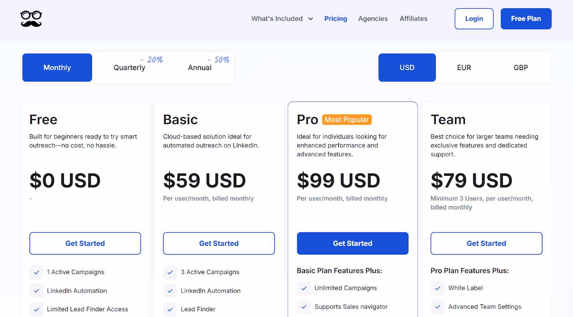The image size is (573, 317).
Task: Click the checkmark beside Advanced Team Settings
Action: [437, 307]
